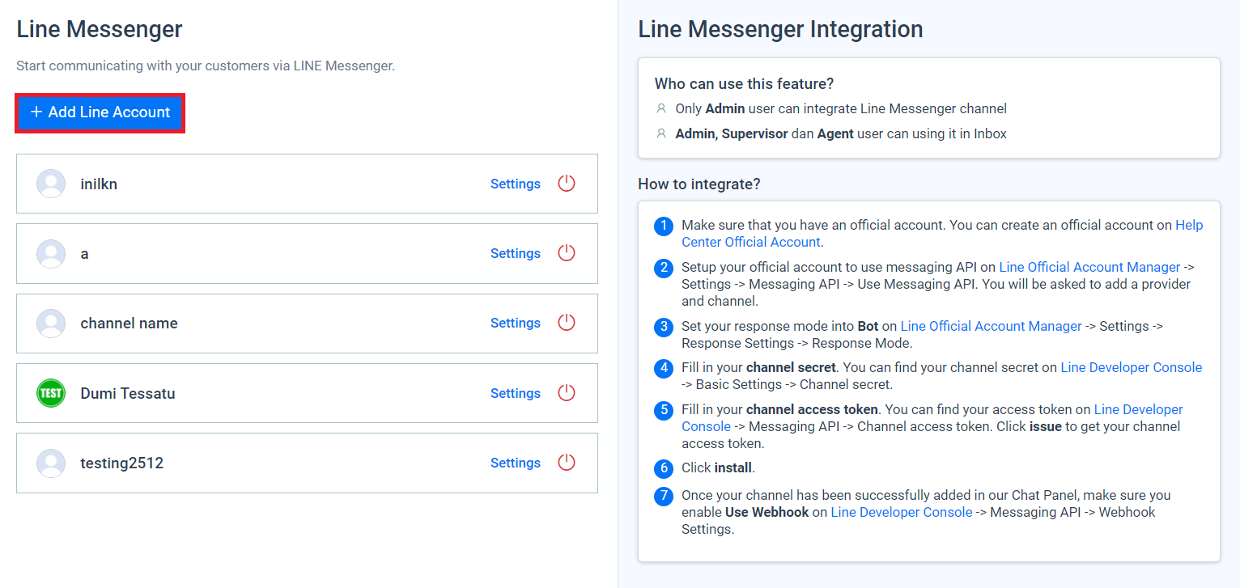The width and height of the screenshot is (1240, 588).
Task: Click the testing2512 profile avatar icon
Action: tap(51, 463)
